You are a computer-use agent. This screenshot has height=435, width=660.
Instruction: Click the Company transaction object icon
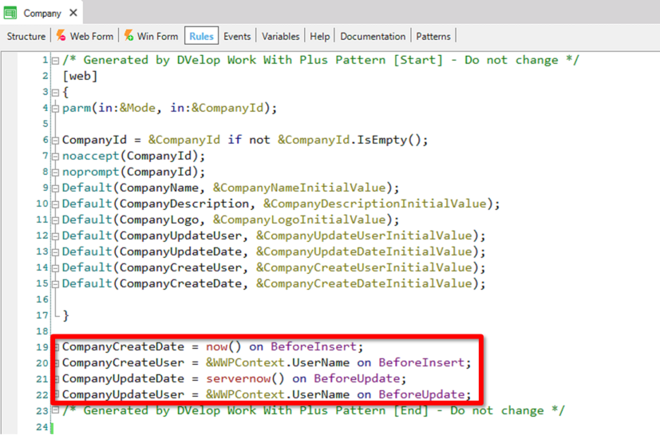click(x=10, y=13)
